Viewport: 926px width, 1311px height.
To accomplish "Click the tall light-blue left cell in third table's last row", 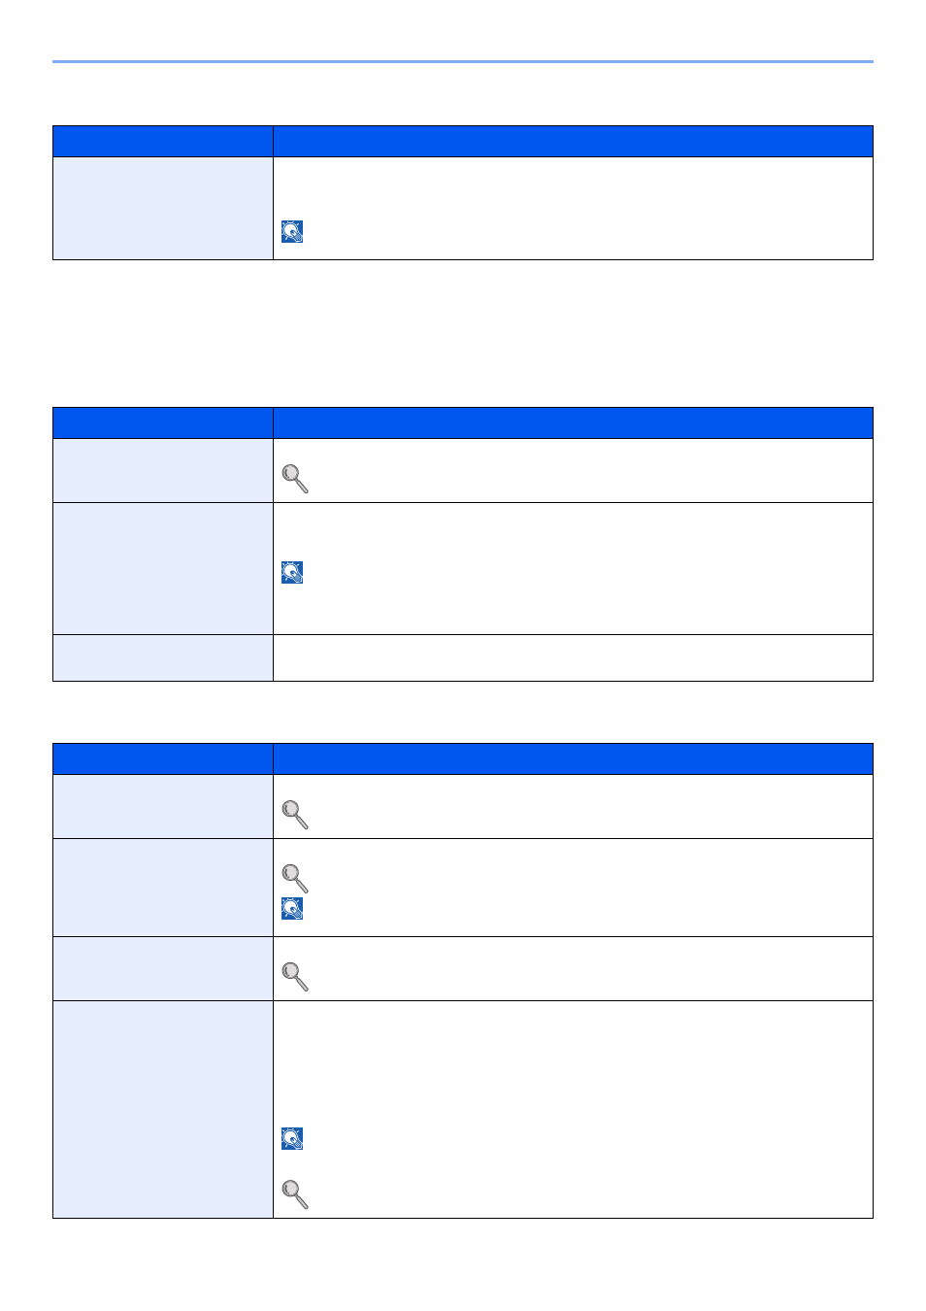I will click(x=163, y=1109).
